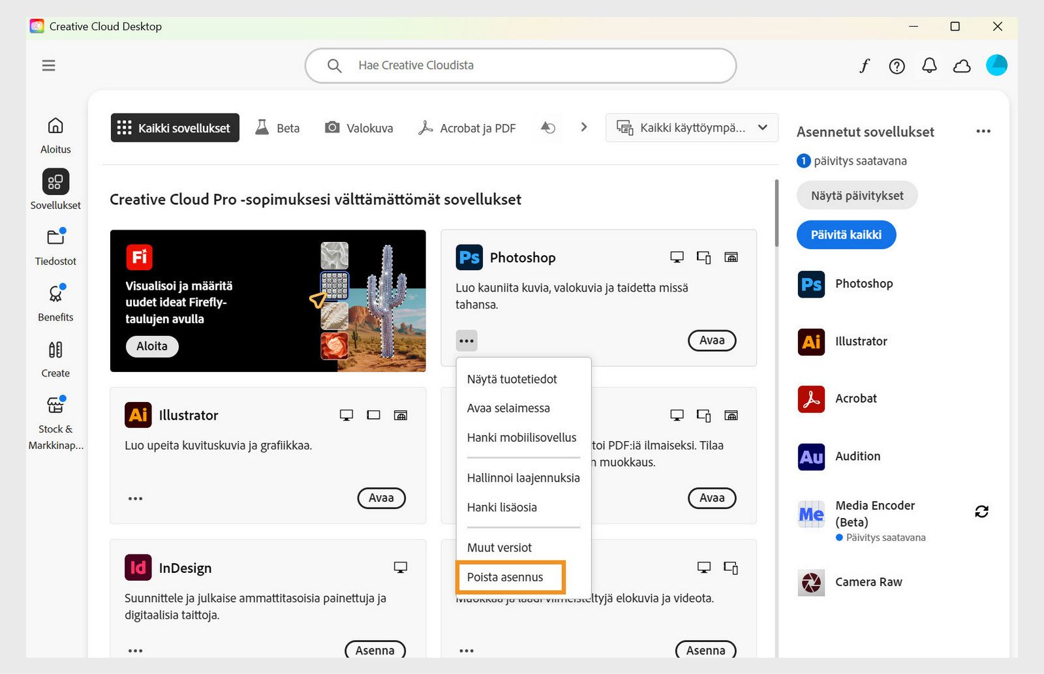Expand hidden category tabs with the right chevron

coord(583,127)
